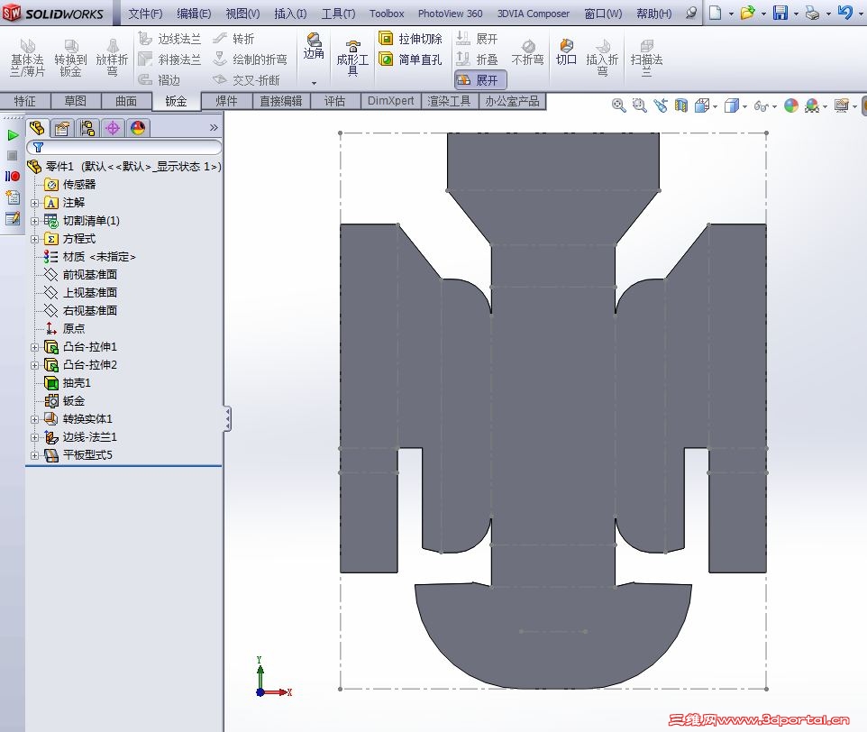Select the 转换到钣金 convert to sheet metal tool
Screen dimensions: 867x732
tap(70, 58)
